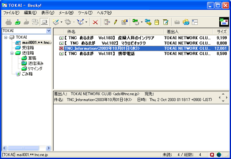Click the envelope icon on the Vol.181 row
The image size is (231, 159).
[x=61, y=54]
